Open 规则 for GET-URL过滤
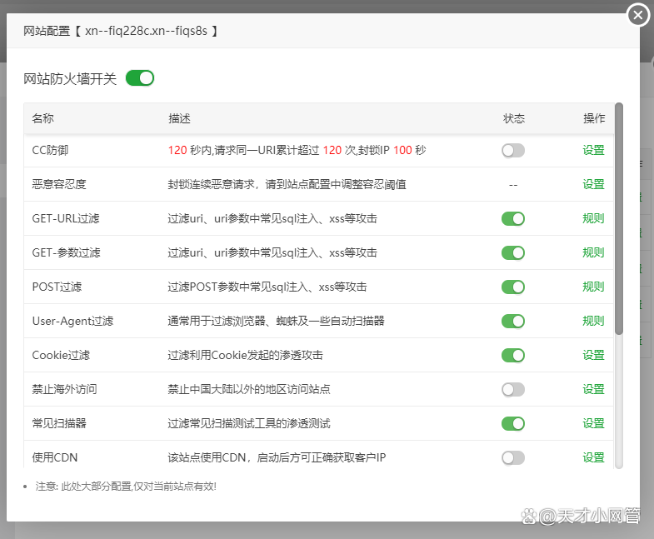Viewport: 654px width, 539px height. (593, 219)
